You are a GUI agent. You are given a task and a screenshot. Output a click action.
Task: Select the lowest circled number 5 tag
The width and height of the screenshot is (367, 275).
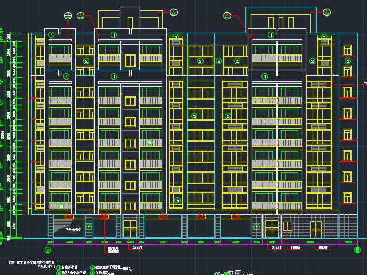click(x=177, y=200)
